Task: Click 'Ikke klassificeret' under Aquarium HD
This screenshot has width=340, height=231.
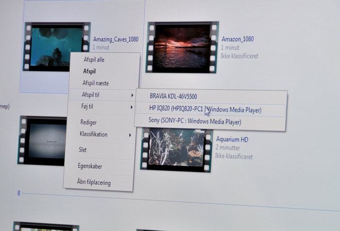Action: (234, 156)
